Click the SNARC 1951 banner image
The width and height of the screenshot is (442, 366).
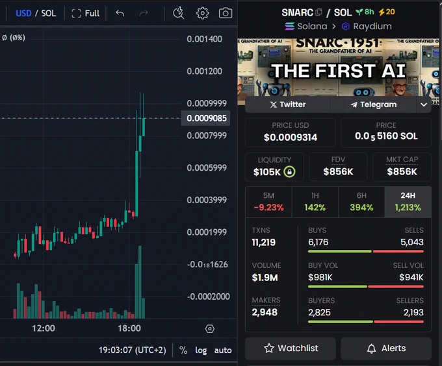(x=338, y=67)
